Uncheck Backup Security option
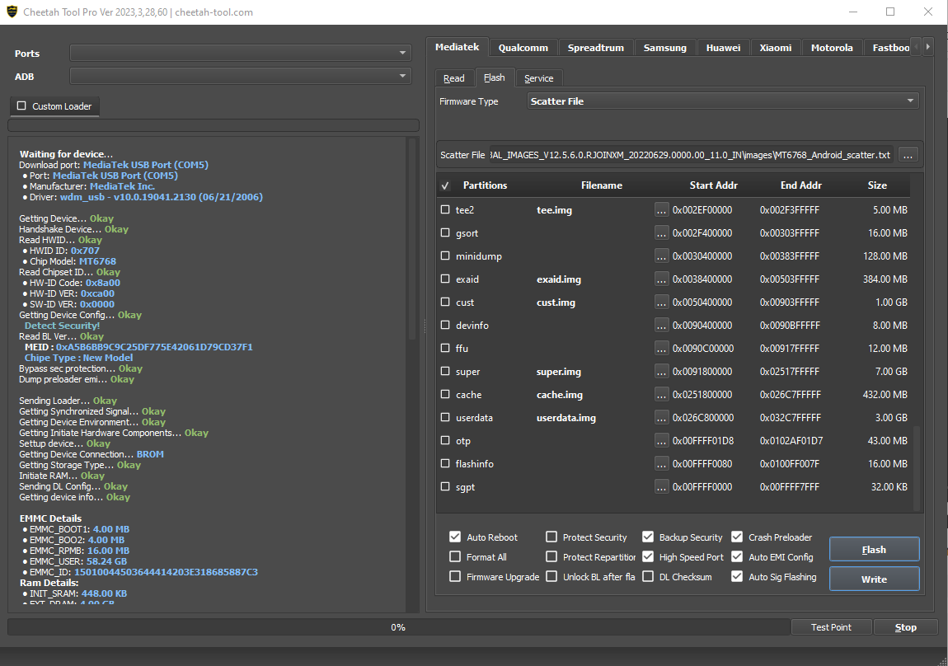The image size is (948, 666). pyautogui.click(x=647, y=537)
